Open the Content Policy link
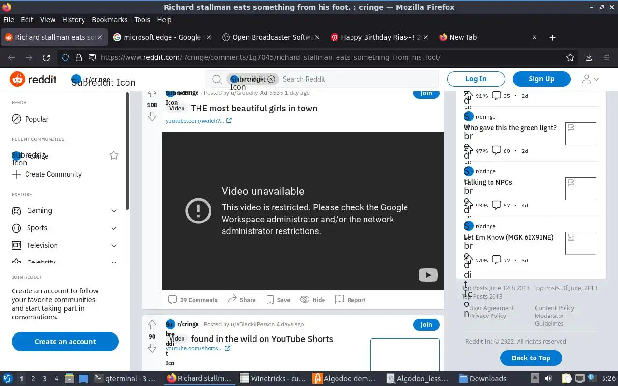Viewport: 618px width, 386px height. point(554,308)
